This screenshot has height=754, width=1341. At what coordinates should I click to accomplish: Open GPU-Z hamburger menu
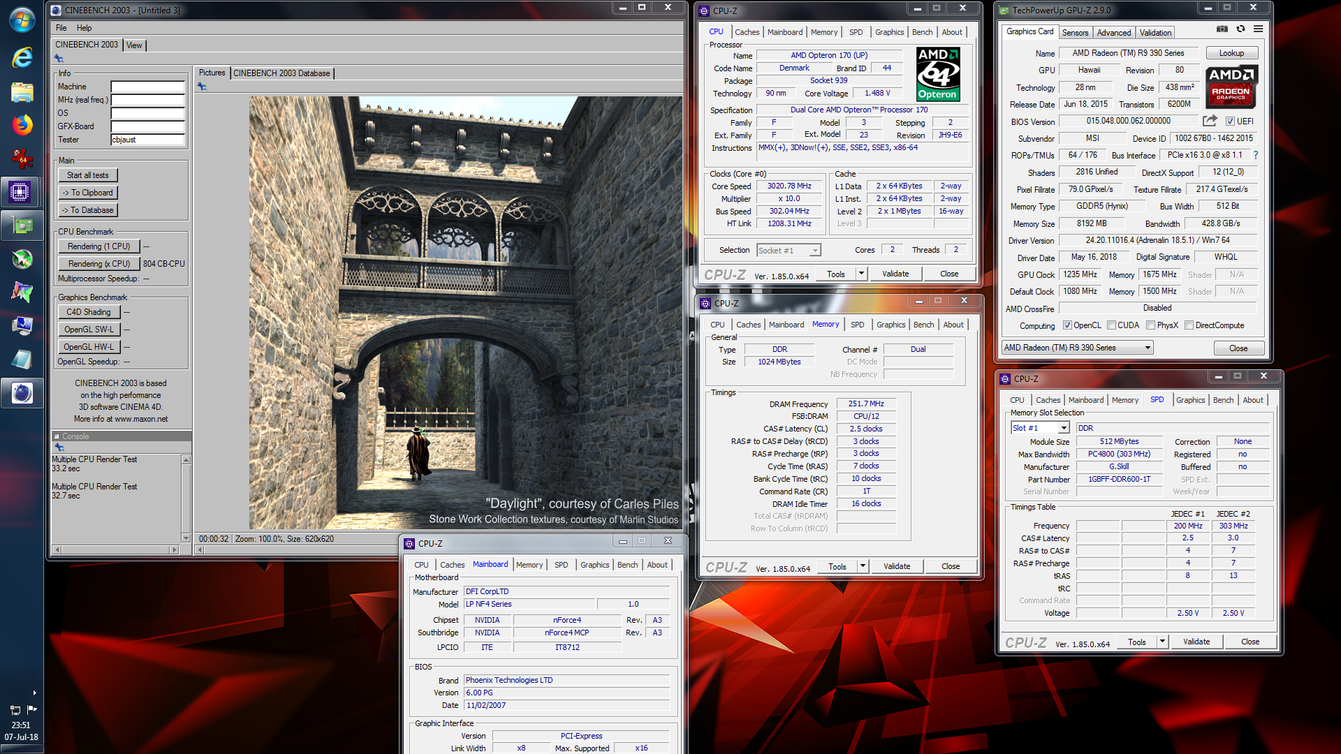(x=1258, y=29)
